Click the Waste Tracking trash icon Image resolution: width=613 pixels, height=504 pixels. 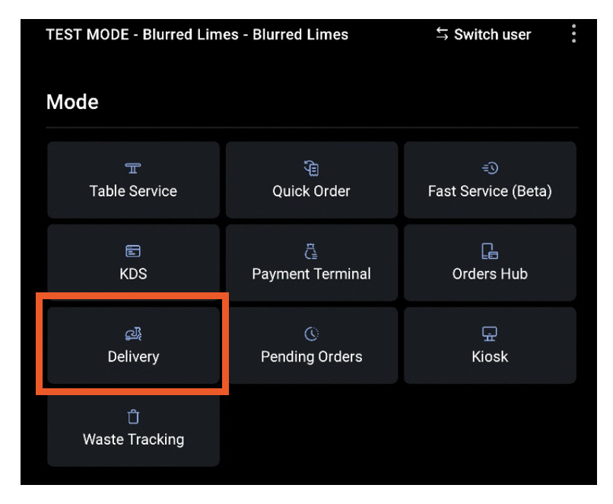click(132, 416)
